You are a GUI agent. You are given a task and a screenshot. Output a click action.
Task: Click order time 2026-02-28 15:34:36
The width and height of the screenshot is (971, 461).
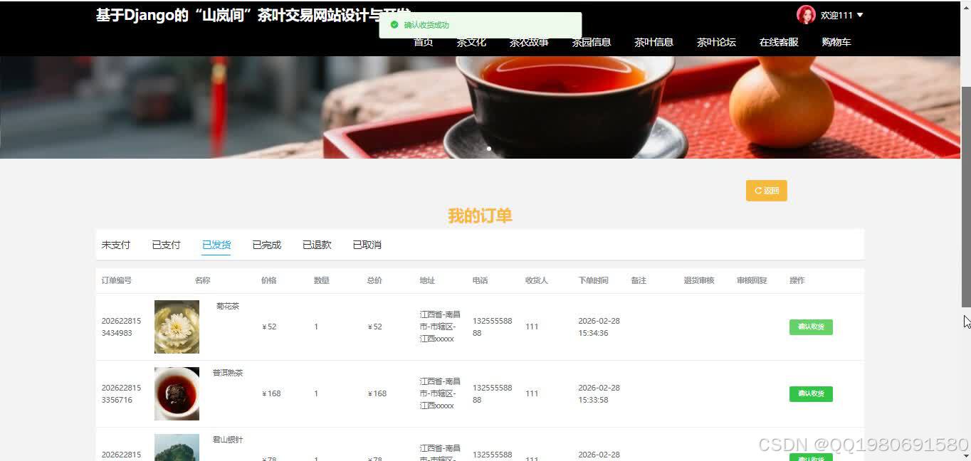point(599,327)
